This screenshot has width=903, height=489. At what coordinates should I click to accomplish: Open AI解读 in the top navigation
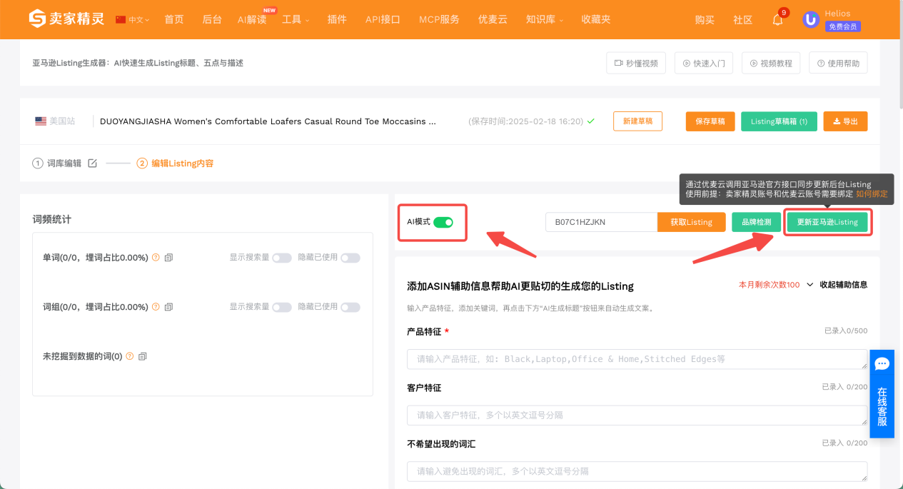point(252,20)
